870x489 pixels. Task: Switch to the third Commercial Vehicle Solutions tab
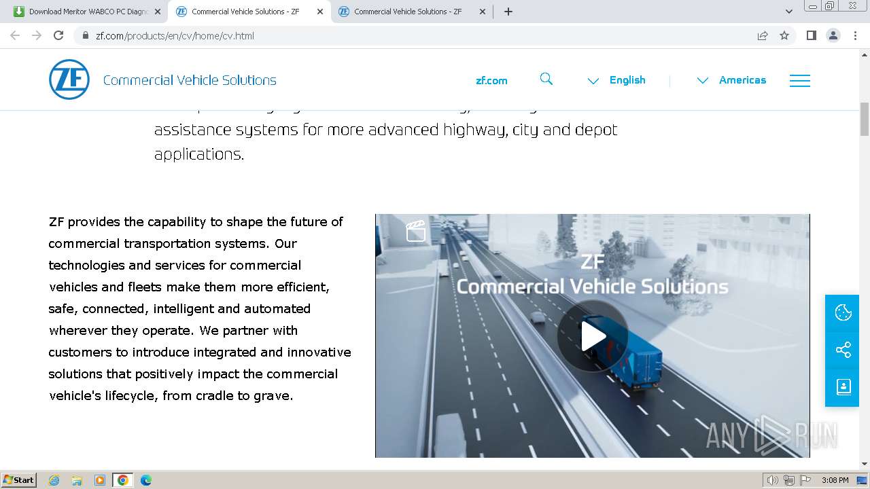(411, 12)
